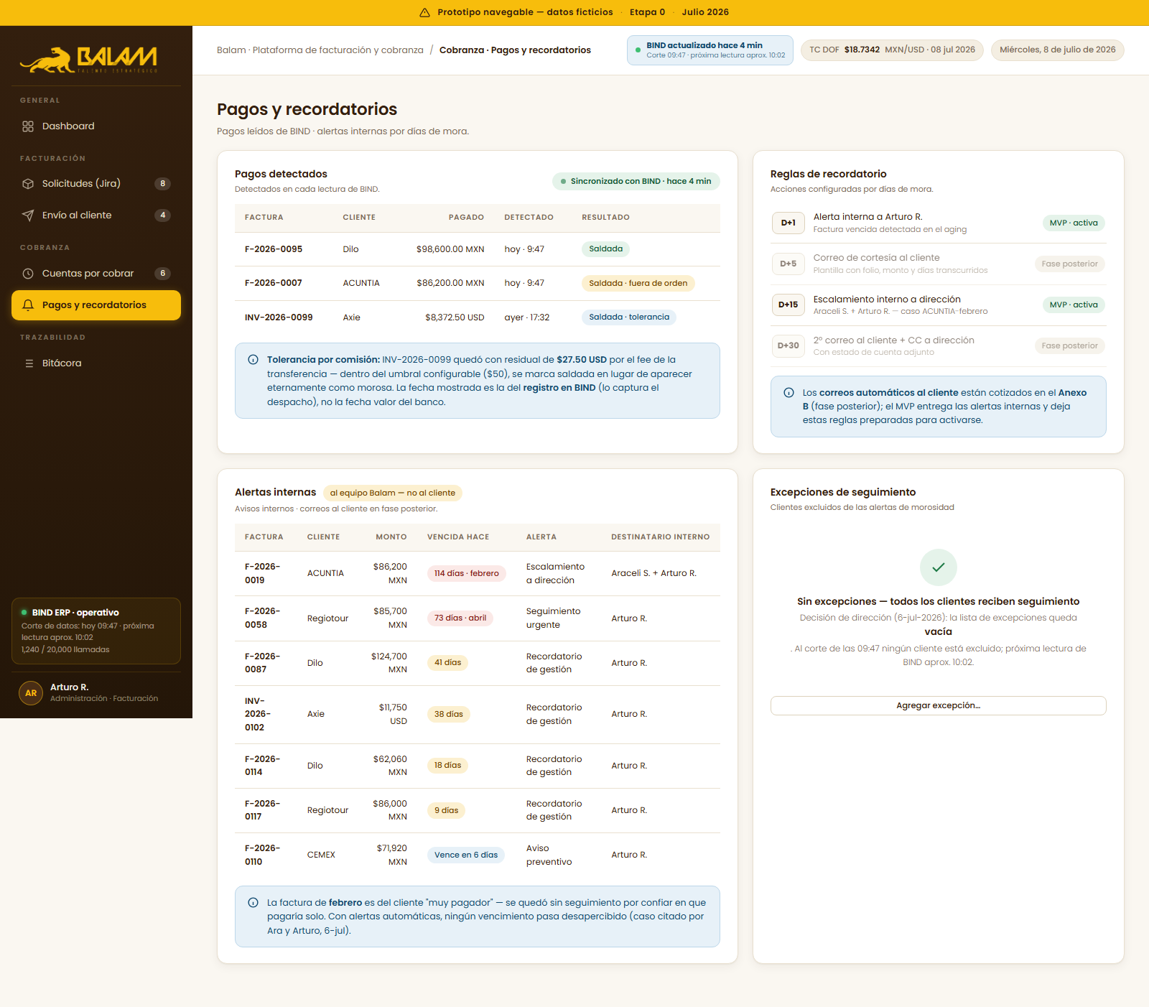Click the Cuentas por cobrar clock icon
The image size is (1149, 1007).
pos(28,274)
